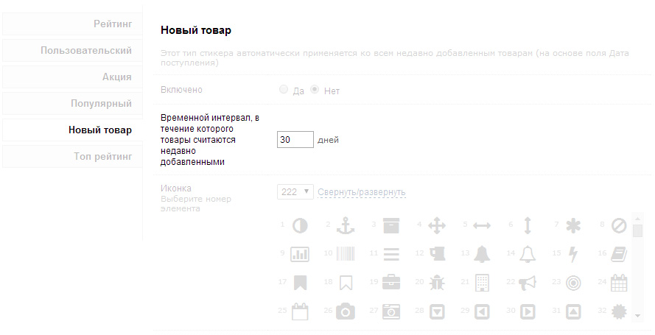Image resolution: width=655 pixels, height=335 pixels.
Task: Select the camera icon number 26
Action: [x=346, y=311]
